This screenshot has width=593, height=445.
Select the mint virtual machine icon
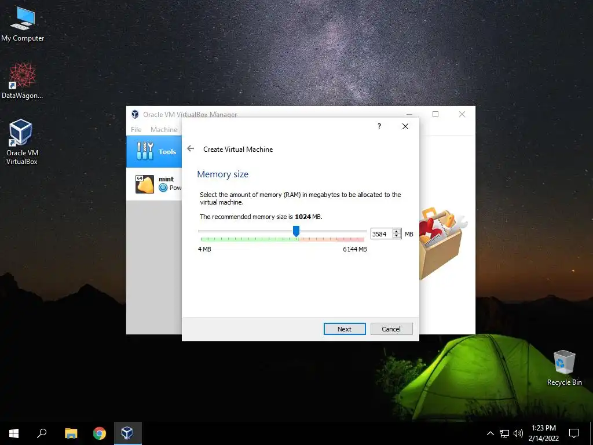(x=145, y=184)
